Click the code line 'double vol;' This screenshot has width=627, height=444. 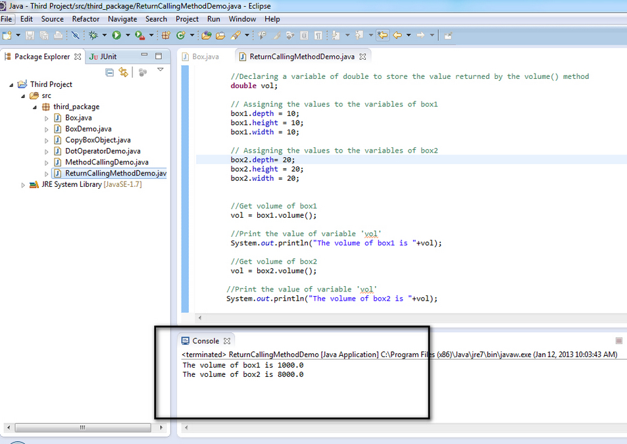tap(254, 86)
